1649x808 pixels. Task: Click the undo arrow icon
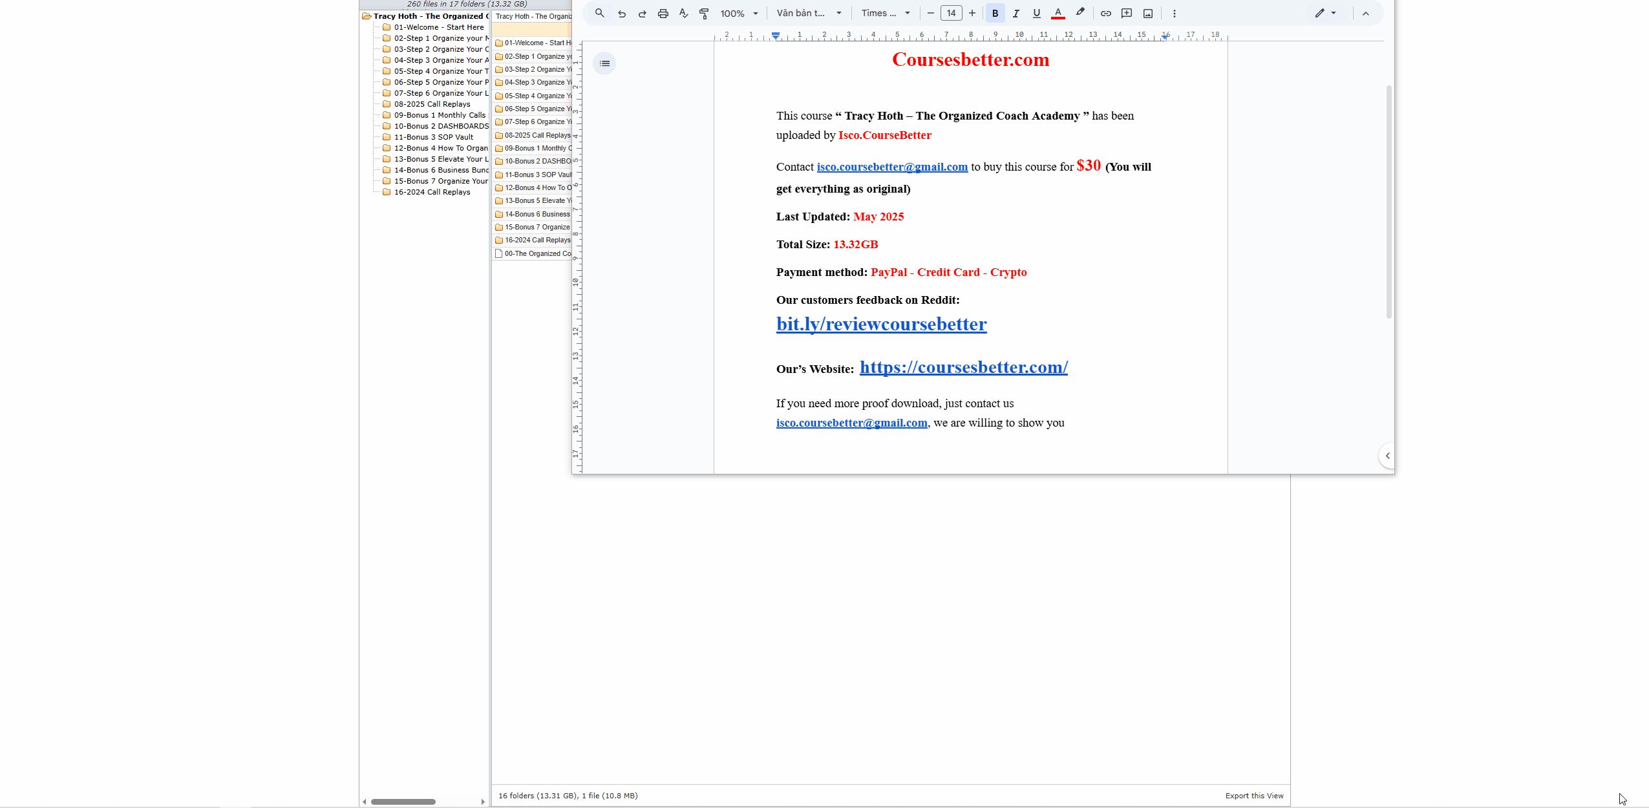(x=621, y=13)
